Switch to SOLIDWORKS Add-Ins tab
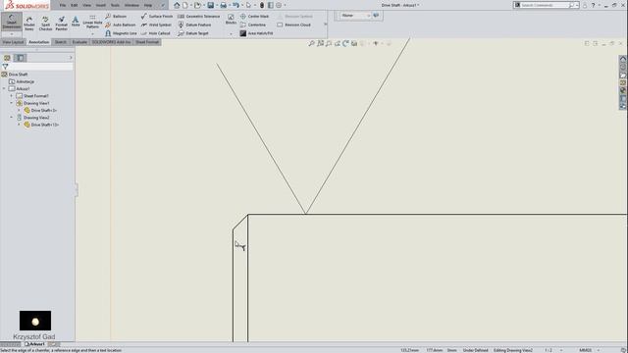The width and height of the screenshot is (628, 353). click(x=111, y=42)
